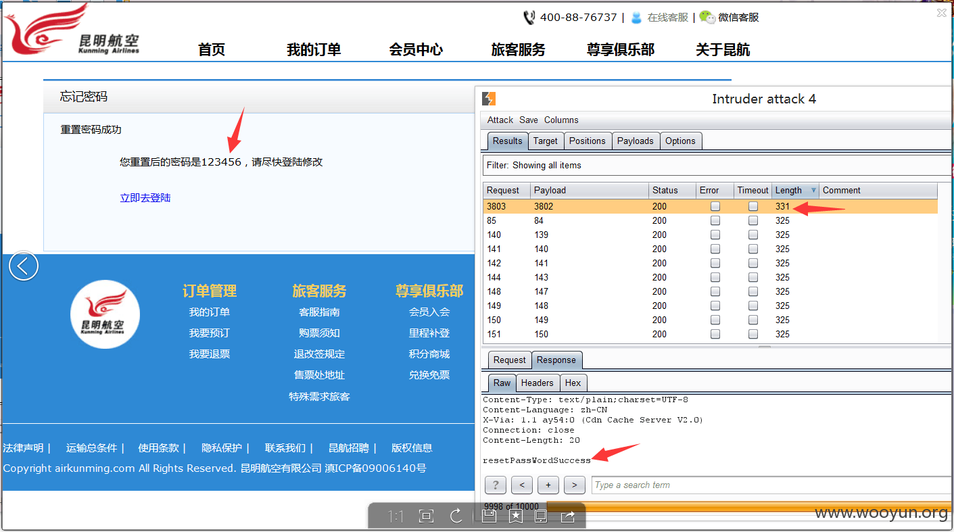Click the round back arrow button
The image size is (954, 532).
tap(24, 266)
